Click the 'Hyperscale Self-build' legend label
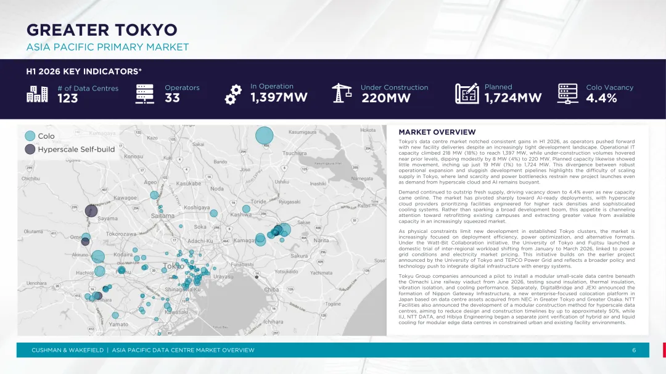The image size is (666, 374). [76, 150]
